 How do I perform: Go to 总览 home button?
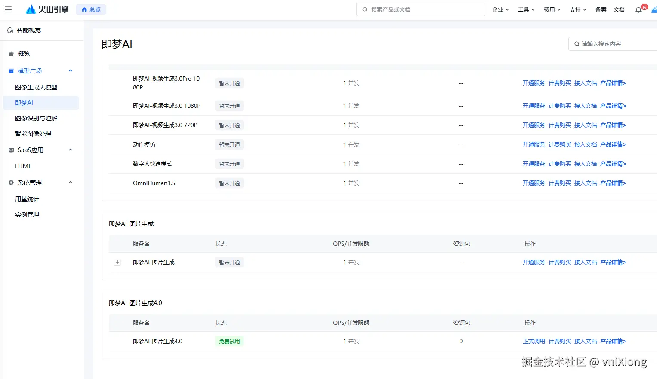[x=91, y=9]
